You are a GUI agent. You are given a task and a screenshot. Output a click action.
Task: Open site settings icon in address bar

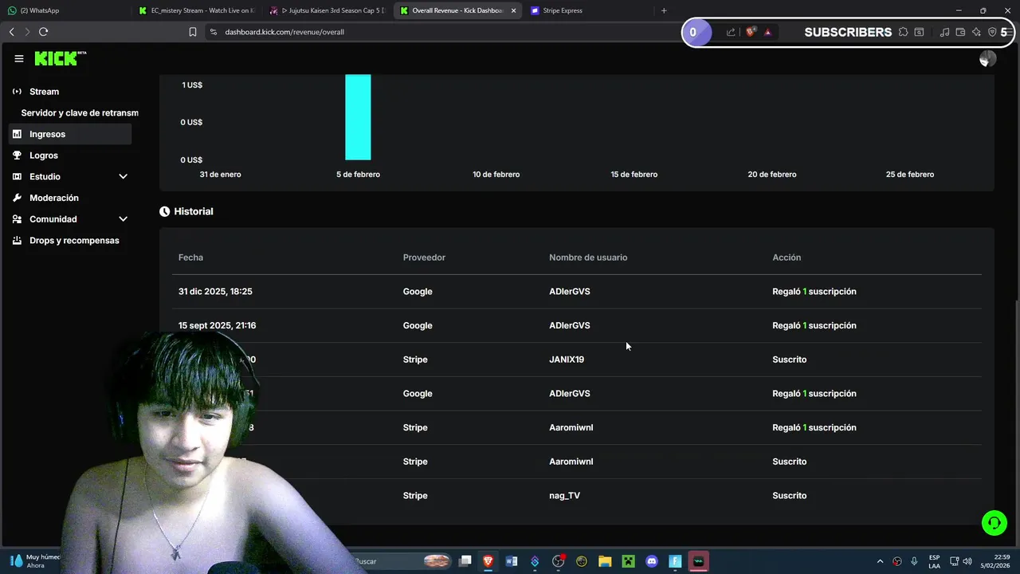tap(213, 32)
